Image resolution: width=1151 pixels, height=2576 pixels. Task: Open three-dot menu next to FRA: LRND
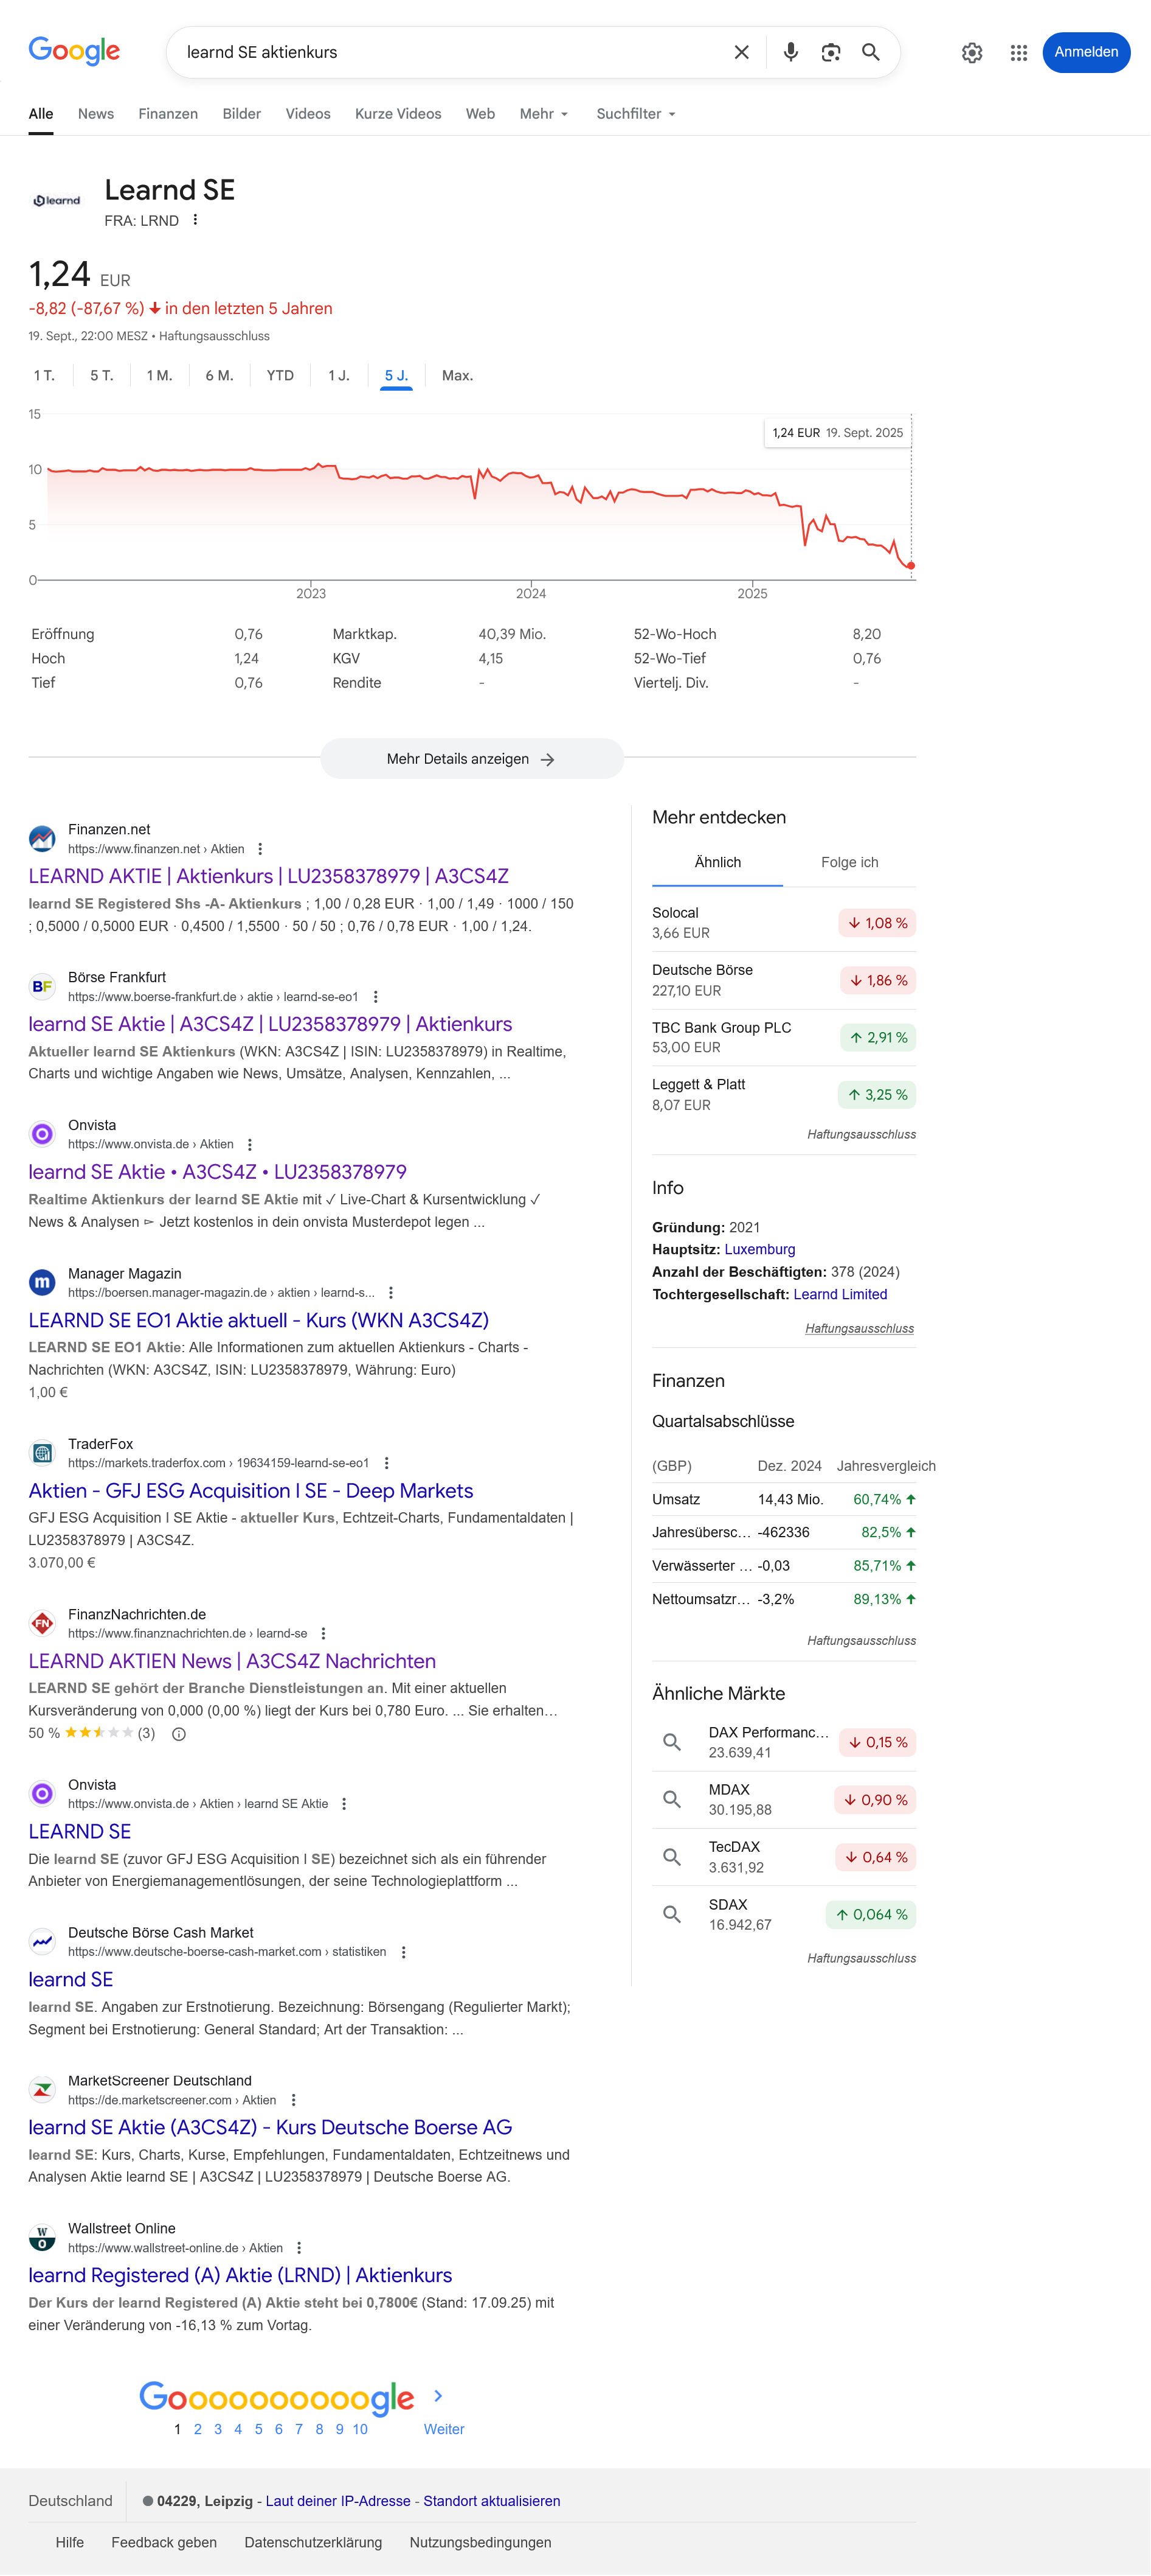[x=196, y=220]
